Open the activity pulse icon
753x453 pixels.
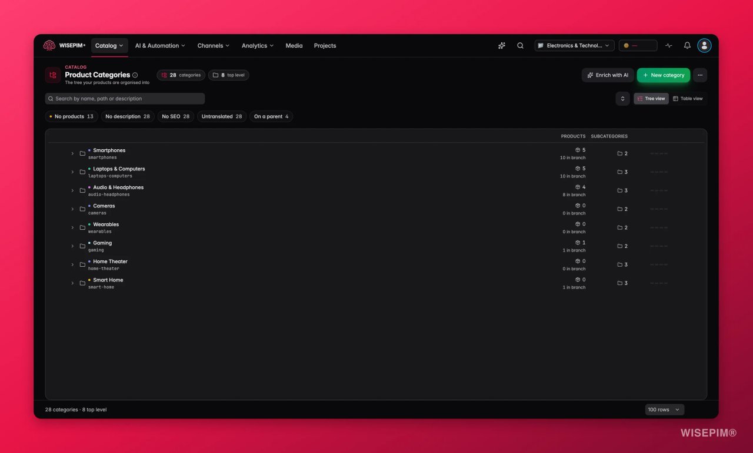(x=669, y=45)
